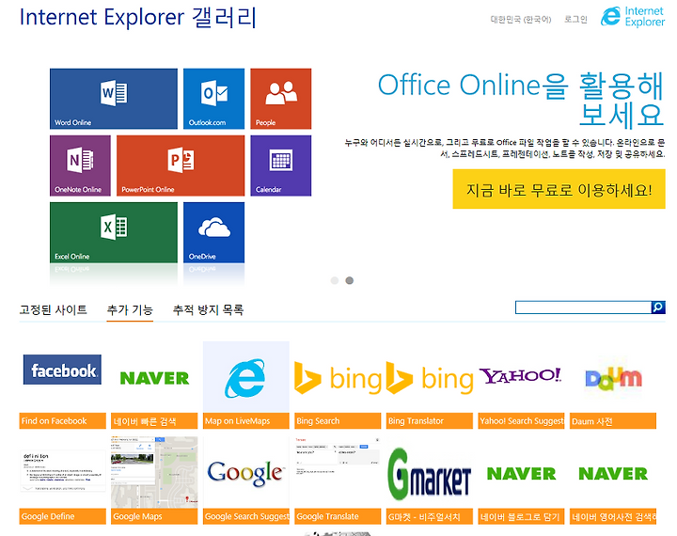Open the G마켓 - 비주얼서치 label
The width and height of the screenshot is (677, 536).
(430, 516)
